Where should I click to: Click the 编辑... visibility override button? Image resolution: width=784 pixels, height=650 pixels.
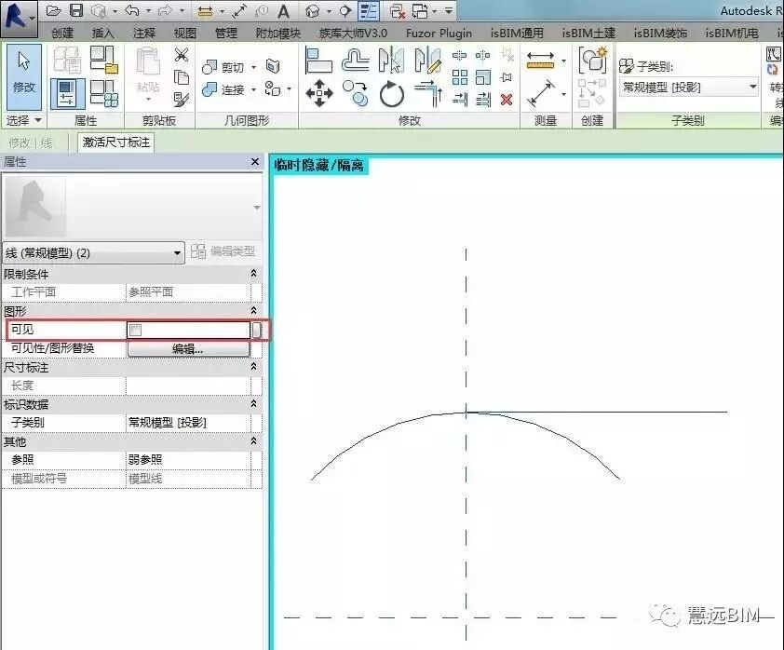tap(188, 348)
